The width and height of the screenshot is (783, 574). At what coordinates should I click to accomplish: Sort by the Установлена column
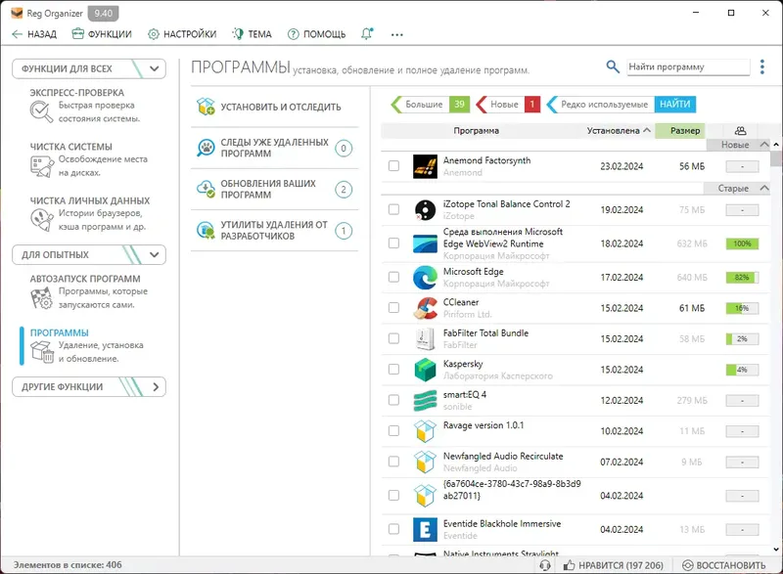tap(615, 131)
